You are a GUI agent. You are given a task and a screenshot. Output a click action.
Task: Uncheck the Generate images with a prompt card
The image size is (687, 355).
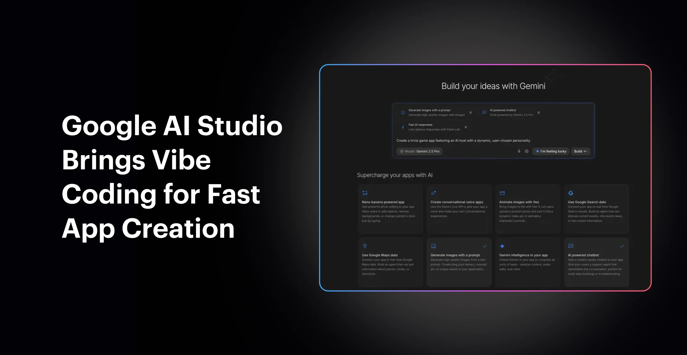coord(485,246)
